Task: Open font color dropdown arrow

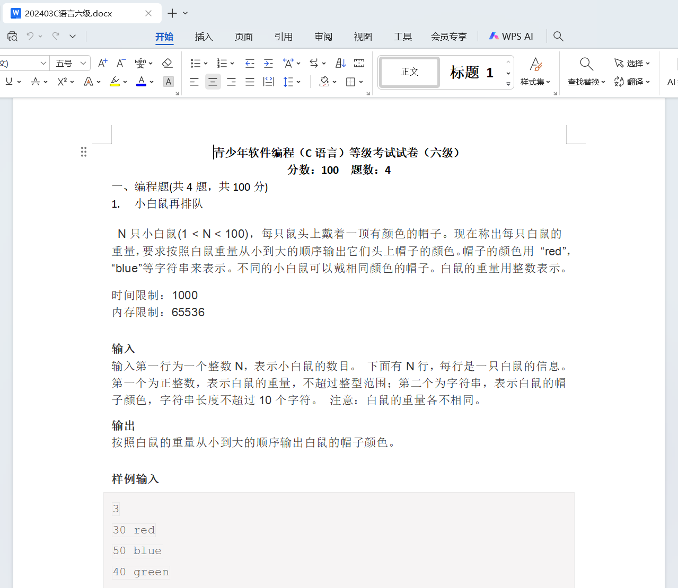Action: 152,82
